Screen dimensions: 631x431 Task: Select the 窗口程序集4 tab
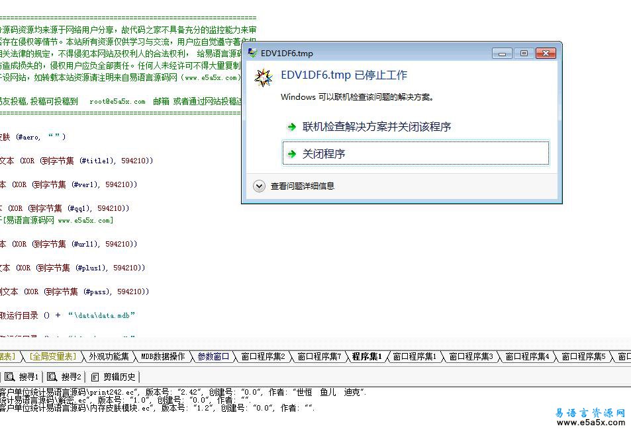pyautogui.click(x=528, y=356)
